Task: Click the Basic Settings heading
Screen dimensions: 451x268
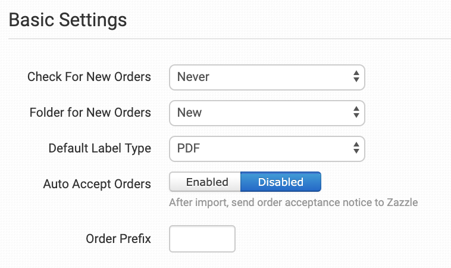Action: click(68, 20)
